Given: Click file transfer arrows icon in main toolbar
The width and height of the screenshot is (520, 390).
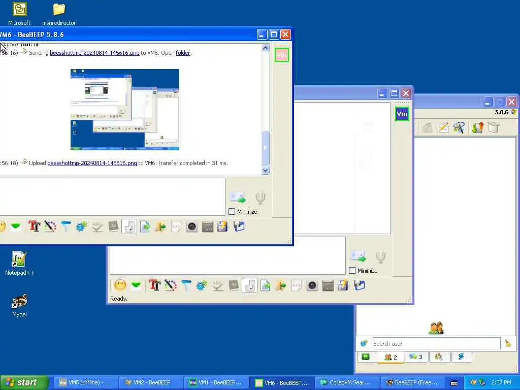Looking at the screenshot, I should [x=477, y=127].
